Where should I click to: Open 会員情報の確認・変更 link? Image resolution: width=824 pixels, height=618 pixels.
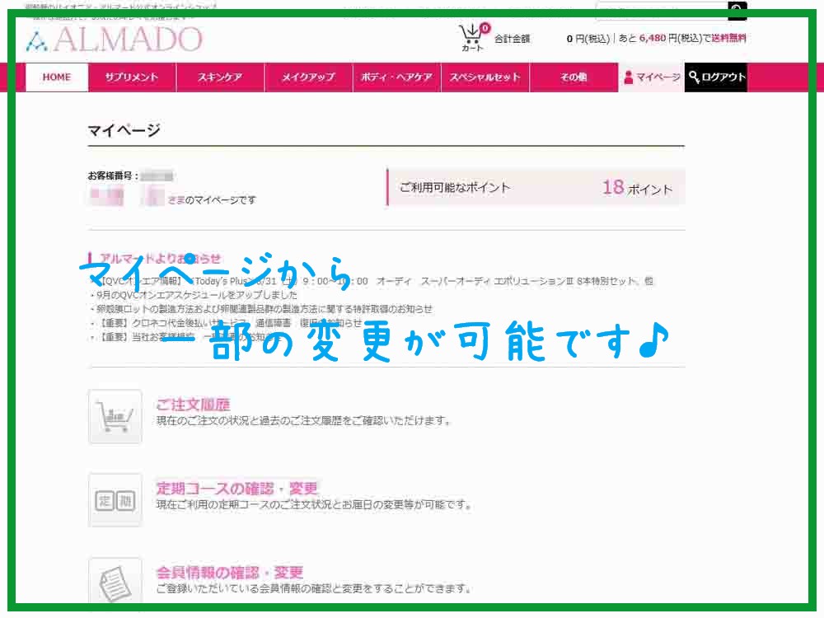(230, 572)
